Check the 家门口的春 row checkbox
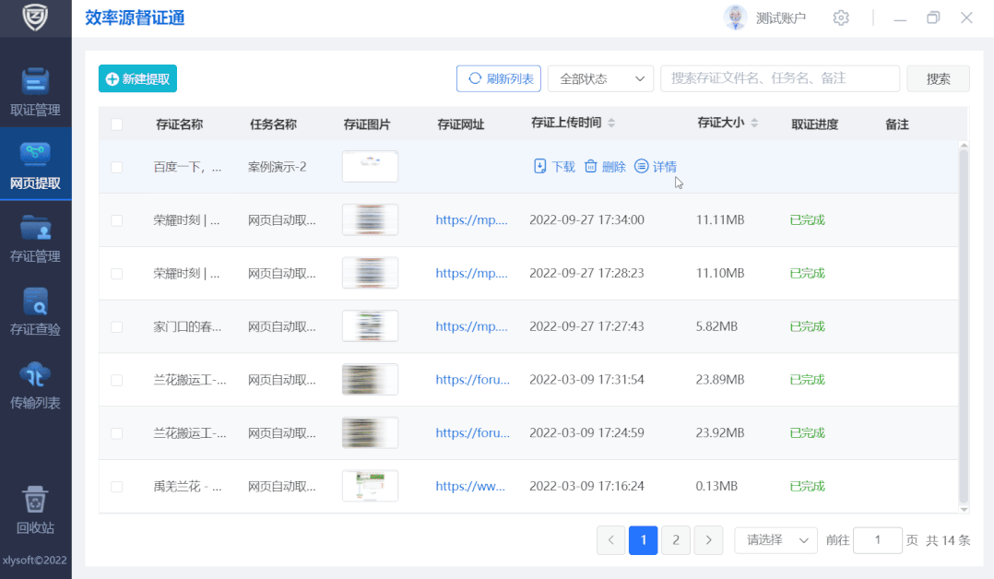This screenshot has height=579, width=994. [x=116, y=326]
